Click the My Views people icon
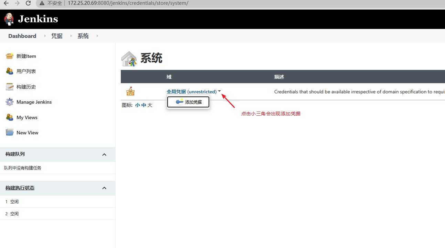 tap(10, 117)
